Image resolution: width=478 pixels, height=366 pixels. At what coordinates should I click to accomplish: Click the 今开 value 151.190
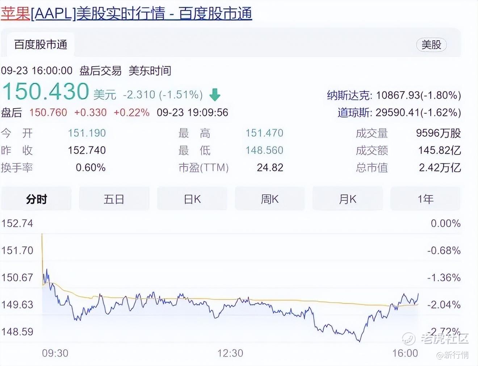point(87,133)
